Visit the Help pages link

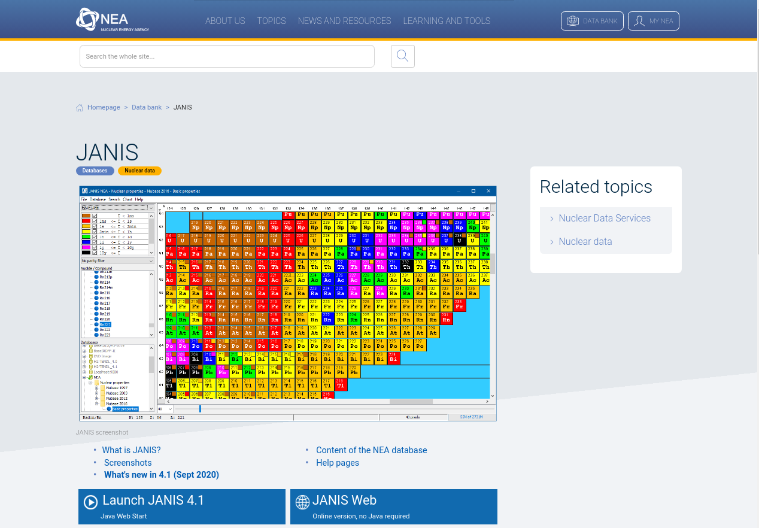click(x=338, y=463)
